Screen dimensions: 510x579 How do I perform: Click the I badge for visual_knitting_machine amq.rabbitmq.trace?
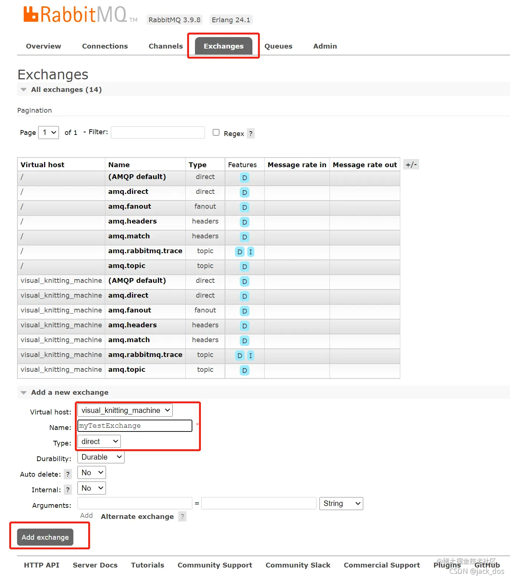pyautogui.click(x=251, y=355)
